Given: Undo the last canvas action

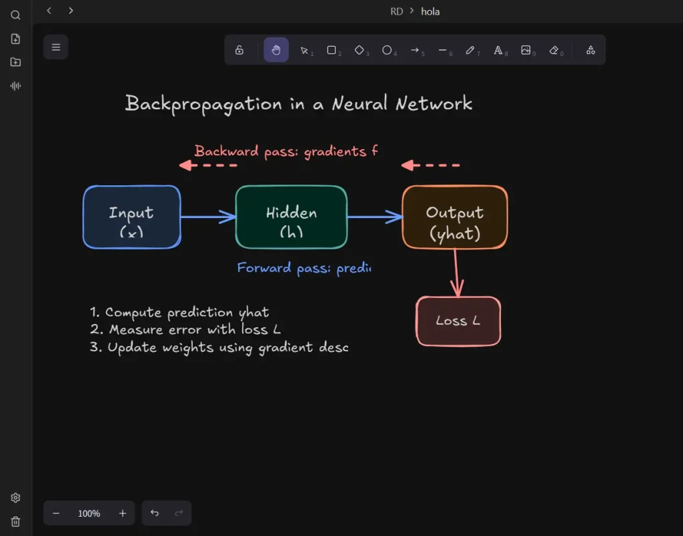Looking at the screenshot, I should 155,513.
